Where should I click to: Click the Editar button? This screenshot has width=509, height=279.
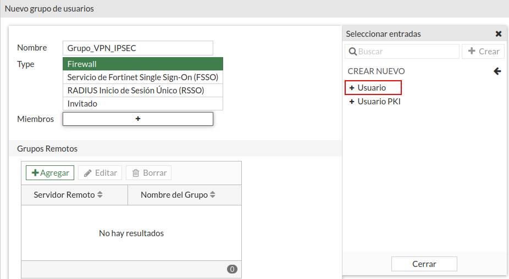click(x=100, y=173)
